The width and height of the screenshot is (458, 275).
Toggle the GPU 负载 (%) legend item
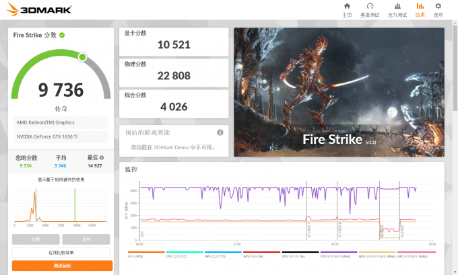(x=262, y=254)
